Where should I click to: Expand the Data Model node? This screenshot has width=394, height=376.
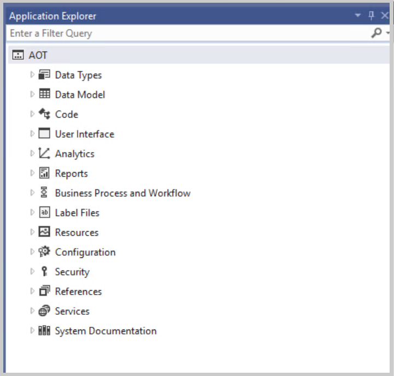(x=32, y=94)
